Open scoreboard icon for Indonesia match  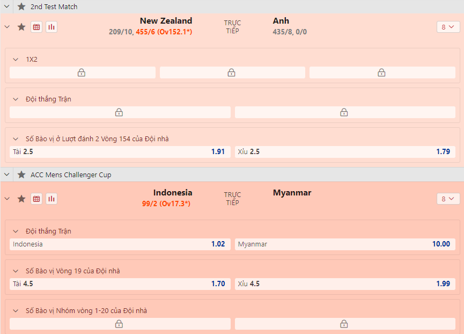point(36,199)
